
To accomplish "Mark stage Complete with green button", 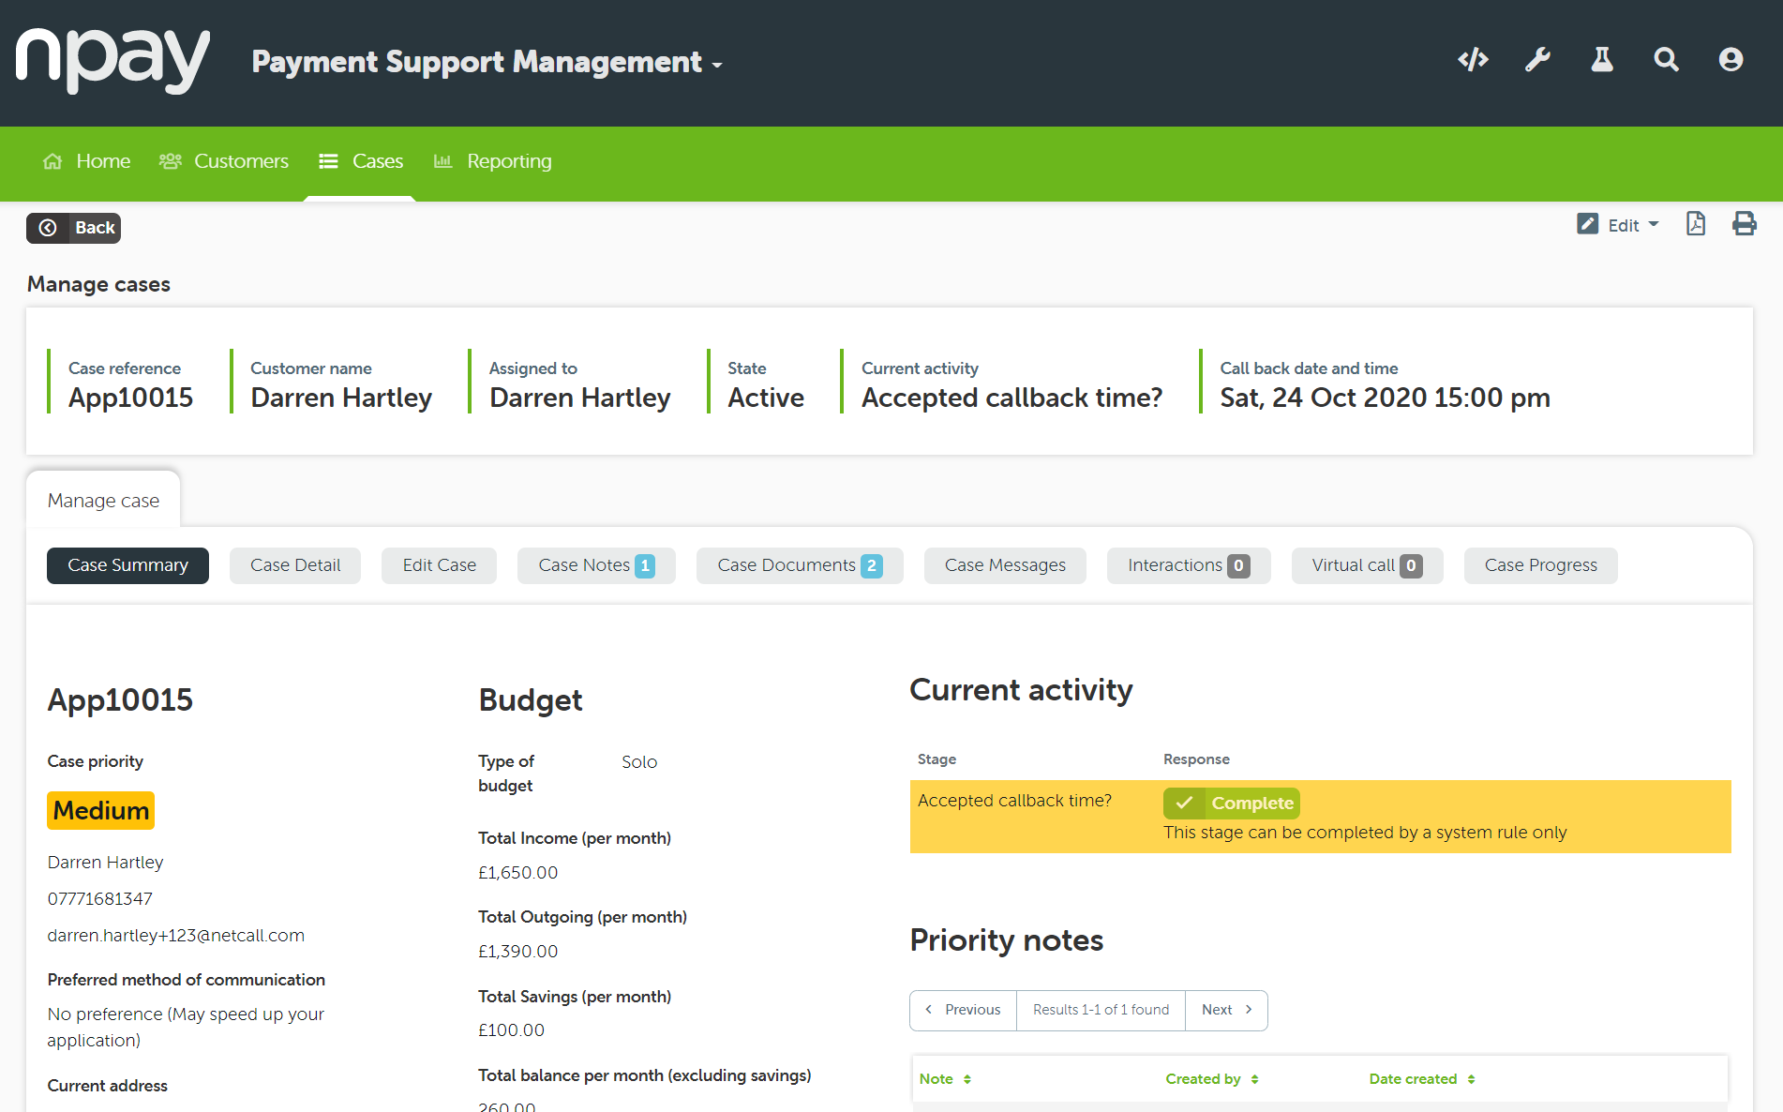I will tap(1231, 803).
